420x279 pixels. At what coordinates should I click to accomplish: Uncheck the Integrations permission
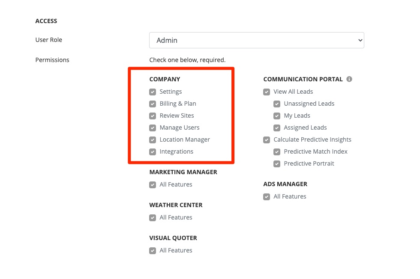click(x=153, y=152)
